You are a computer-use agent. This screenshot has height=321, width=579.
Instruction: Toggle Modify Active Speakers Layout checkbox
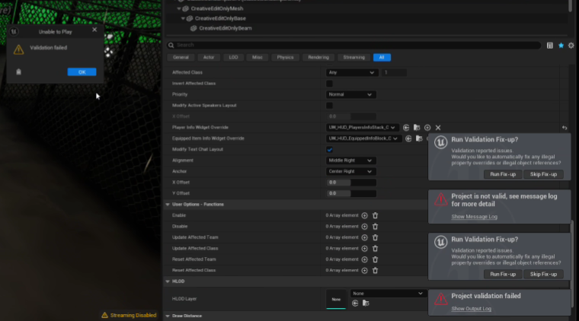coord(329,106)
